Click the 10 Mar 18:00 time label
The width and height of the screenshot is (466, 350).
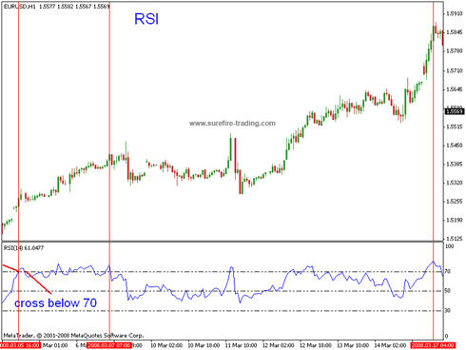pos(204,345)
